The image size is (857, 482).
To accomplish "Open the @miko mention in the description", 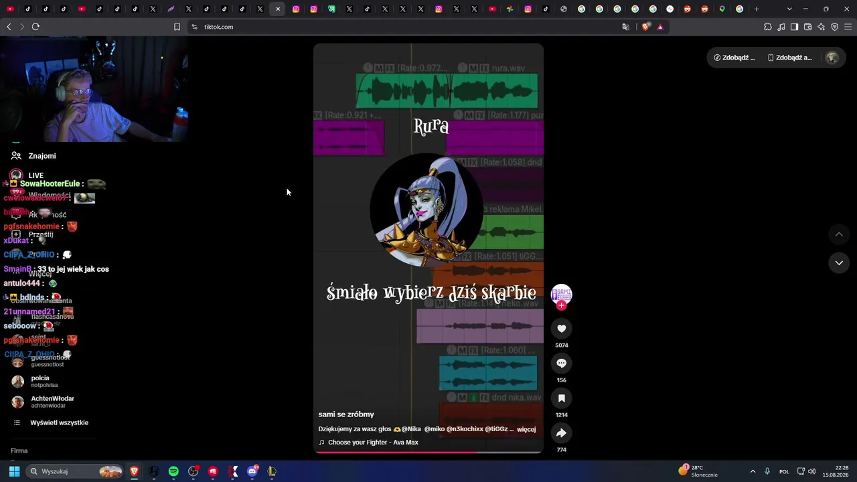I will [x=435, y=429].
